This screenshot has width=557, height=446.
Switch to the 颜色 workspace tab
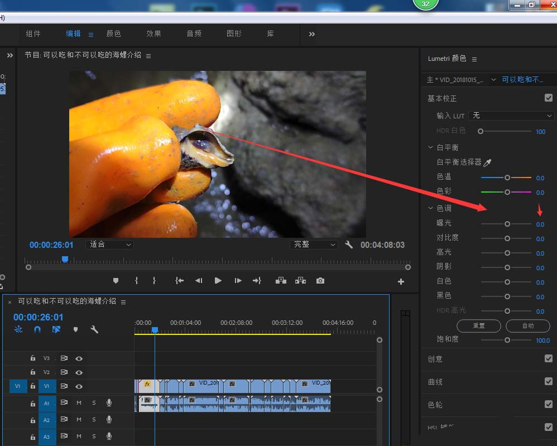click(x=114, y=33)
